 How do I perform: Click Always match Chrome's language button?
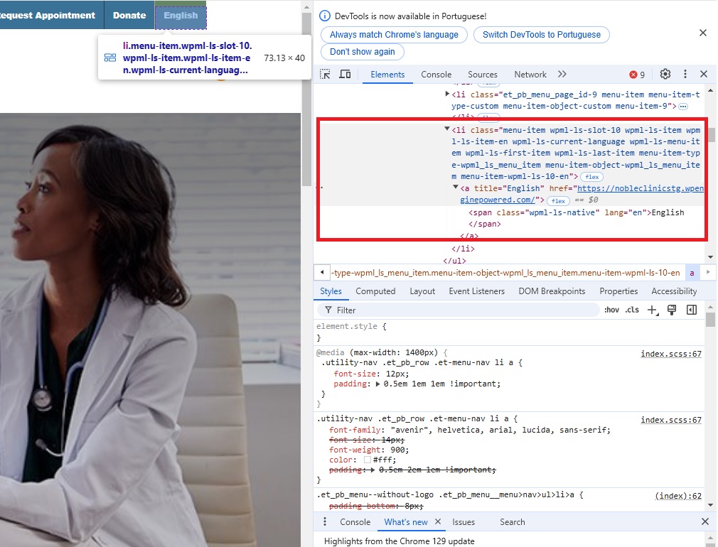[394, 35]
